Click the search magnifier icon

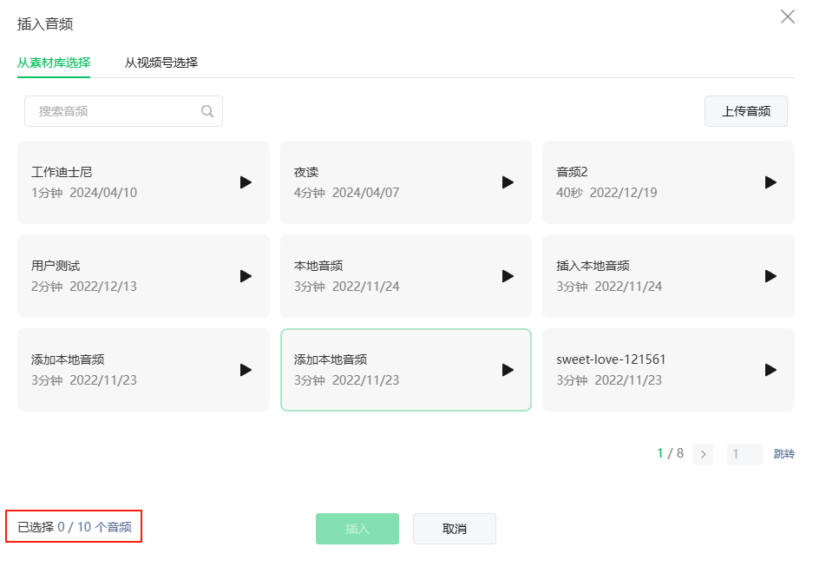(207, 111)
